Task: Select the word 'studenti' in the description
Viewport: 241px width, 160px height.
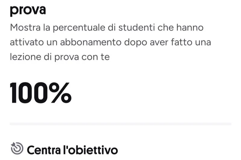Action: 137,28
